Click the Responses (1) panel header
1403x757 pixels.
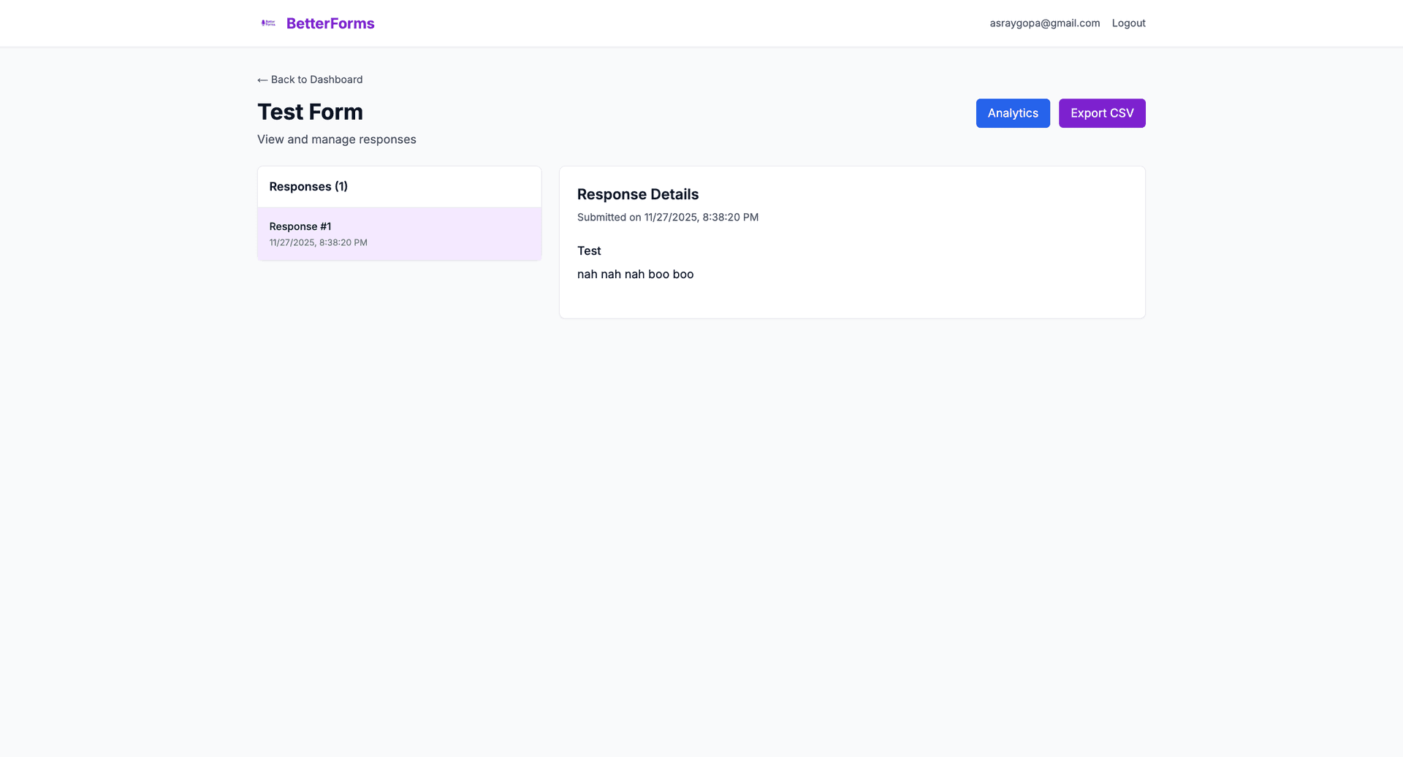[308, 187]
